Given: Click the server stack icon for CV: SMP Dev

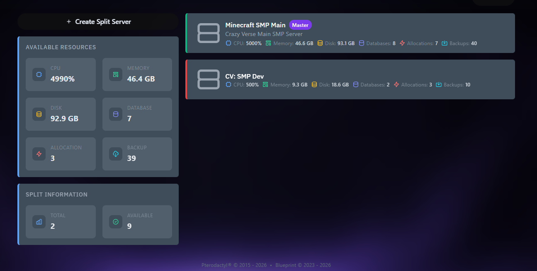Looking at the screenshot, I should (208, 79).
